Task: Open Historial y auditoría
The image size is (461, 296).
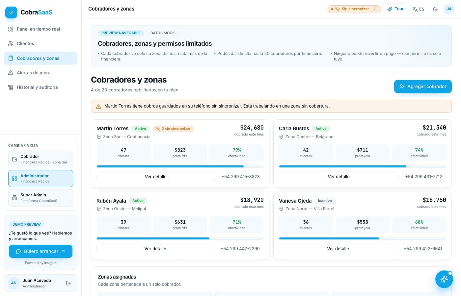Action: tap(41, 87)
